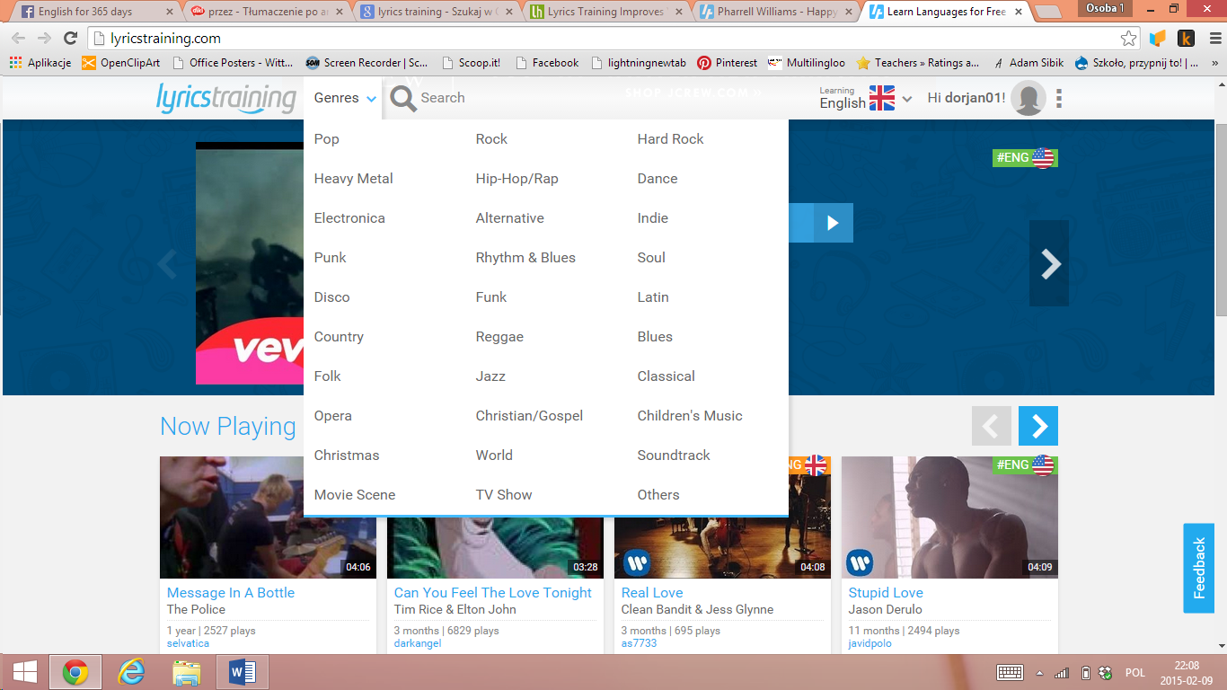This screenshot has width=1227, height=690.
Task: Go back in browser history
Action: click(x=18, y=39)
